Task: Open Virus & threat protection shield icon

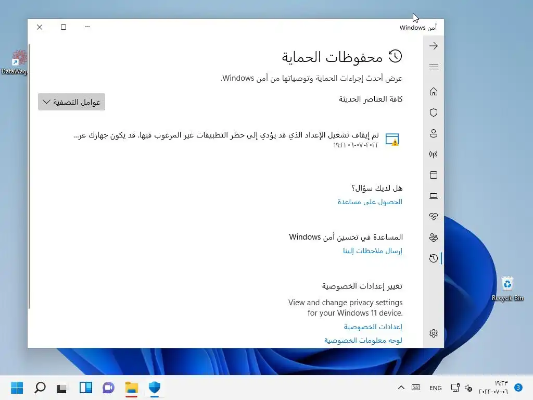Action: pos(434,113)
